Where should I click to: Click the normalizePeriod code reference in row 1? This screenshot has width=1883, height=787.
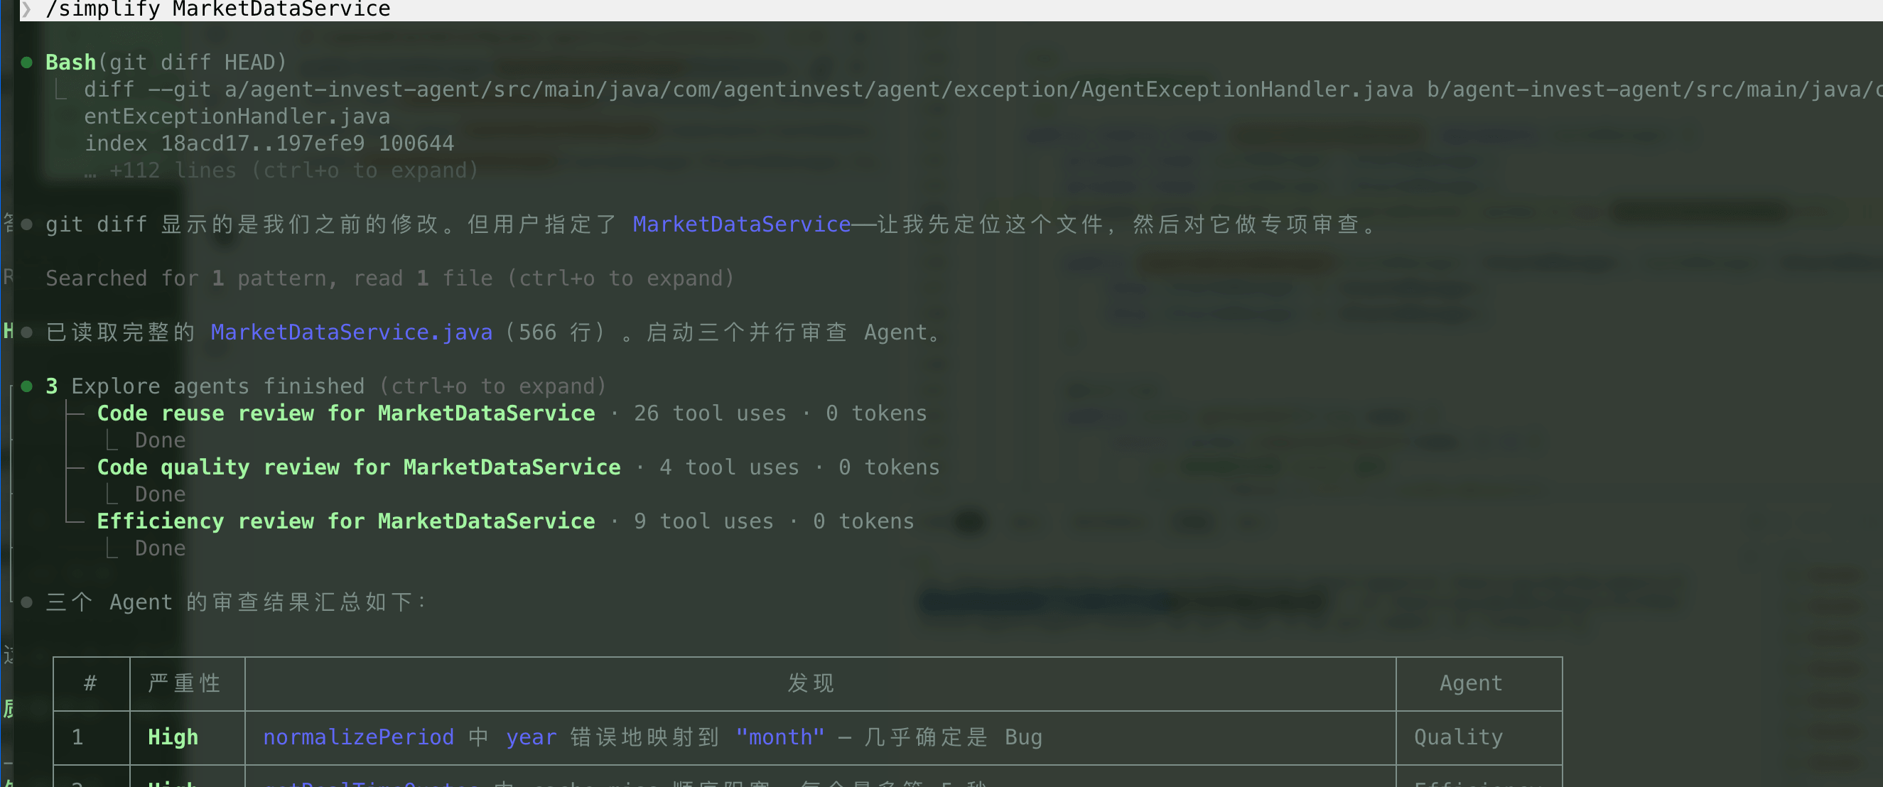coord(358,737)
